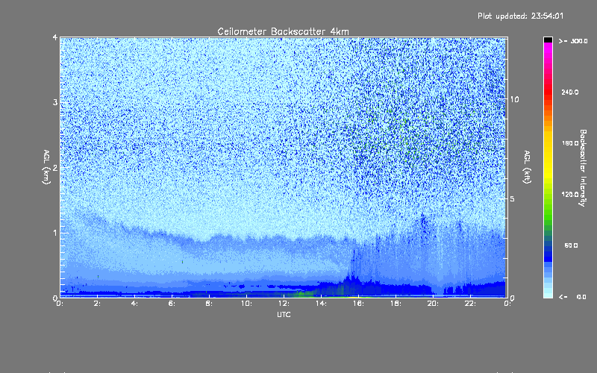This screenshot has width=597, height=373.
Task: Click the "10:" tick on the UTC axis
Action: [x=246, y=304]
